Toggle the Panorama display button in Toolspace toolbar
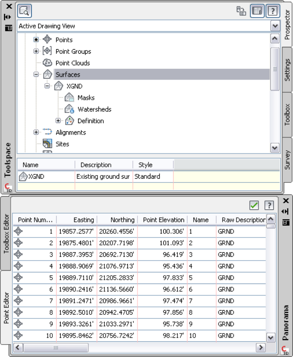 click(257, 11)
